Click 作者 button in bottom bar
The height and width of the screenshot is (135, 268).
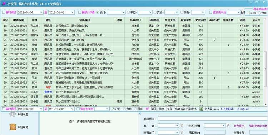178,109
